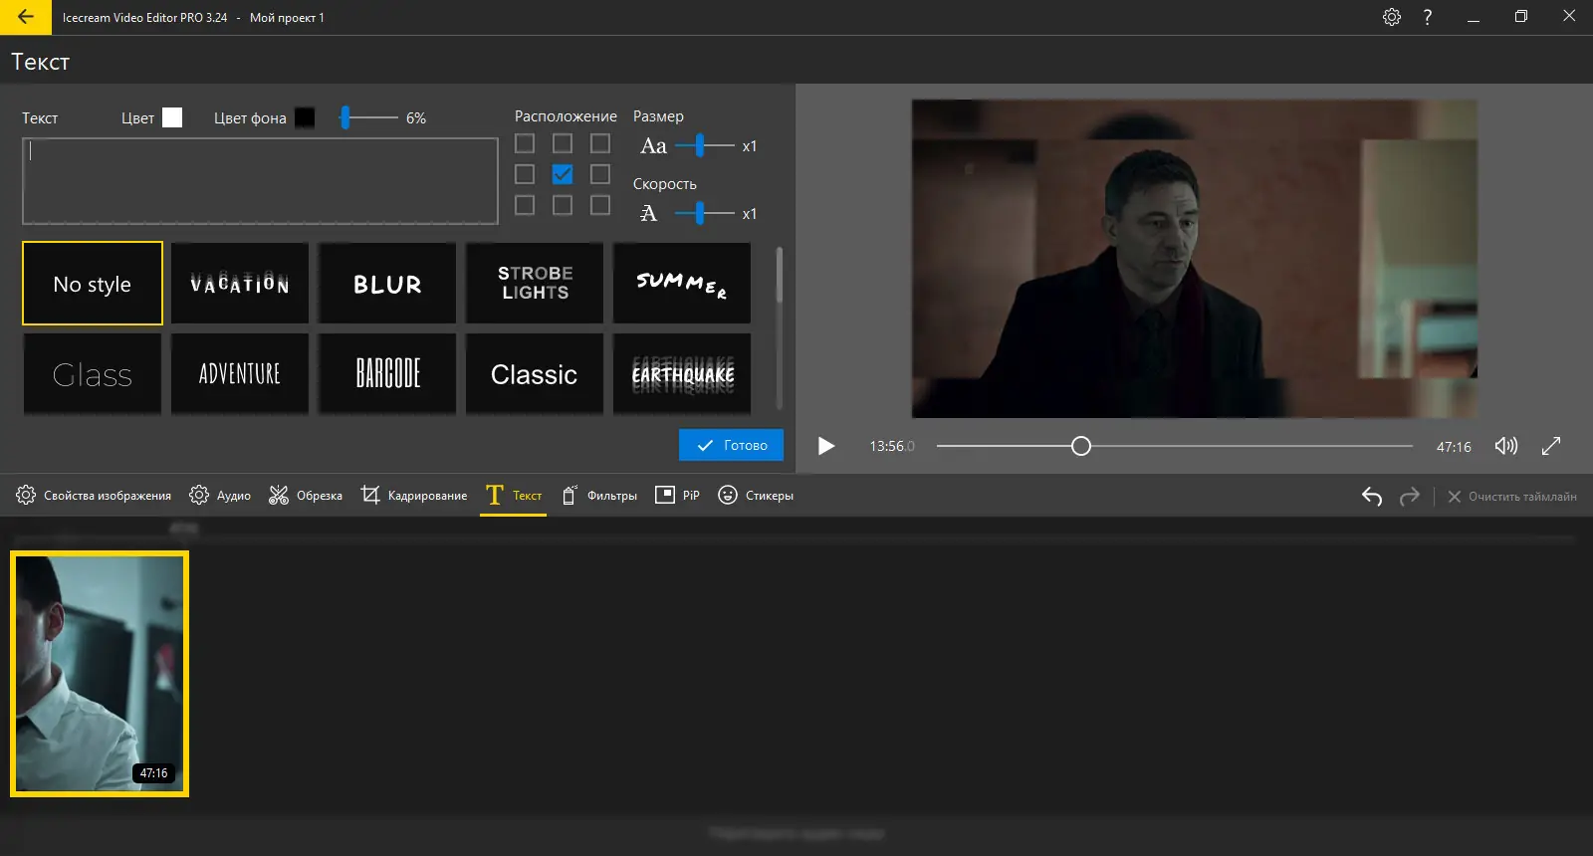Click the text styles list scrollbar
Viewport: 1593px width, 856px height.
tap(779, 276)
